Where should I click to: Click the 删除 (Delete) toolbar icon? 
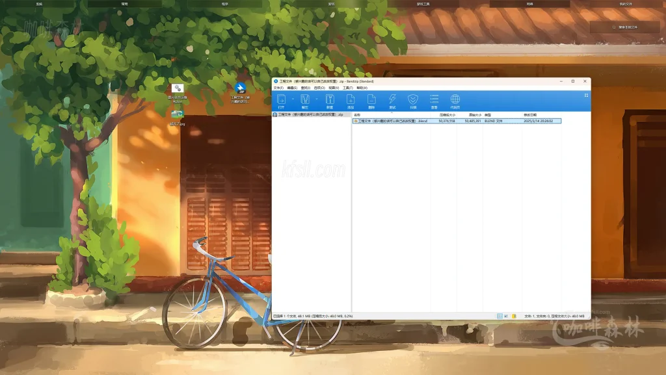(371, 101)
